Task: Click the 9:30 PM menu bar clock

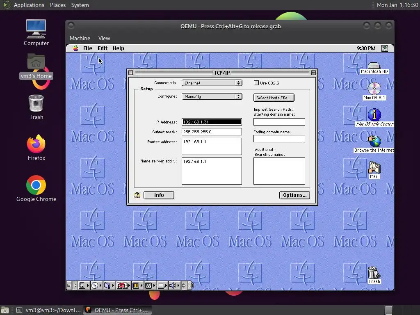Action: pos(366,48)
